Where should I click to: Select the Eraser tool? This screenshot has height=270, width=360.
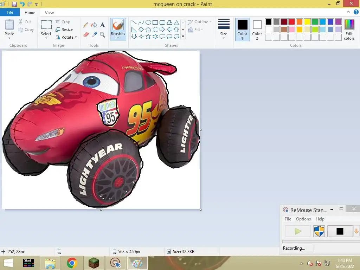(x=86, y=35)
